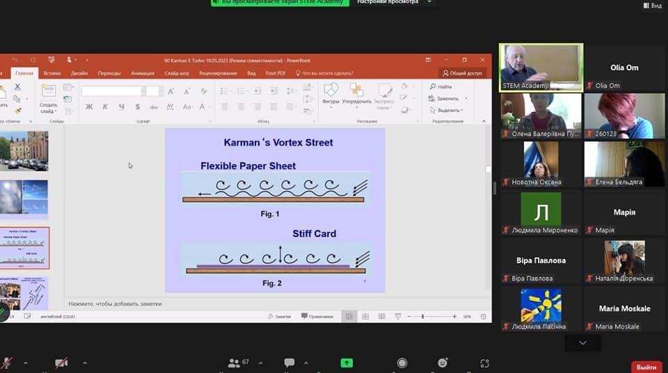This screenshot has width=668, height=373.
Task: Select the Karman's Vortex Street slide thumbnail
Action: coord(24,248)
